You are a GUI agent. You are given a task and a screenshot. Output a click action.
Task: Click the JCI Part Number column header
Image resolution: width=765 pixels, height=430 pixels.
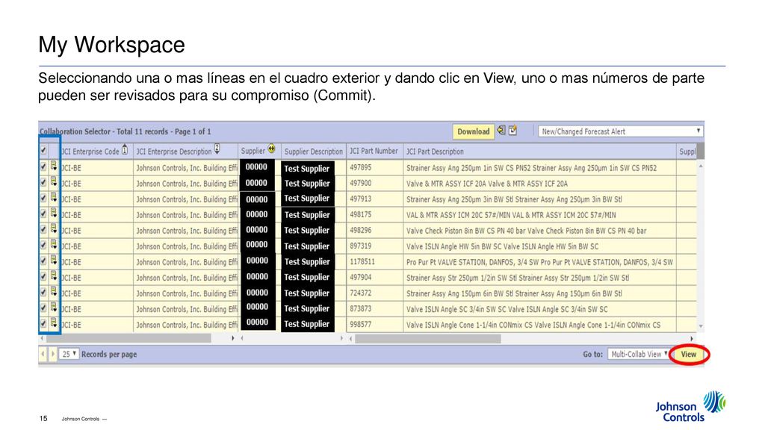click(374, 151)
